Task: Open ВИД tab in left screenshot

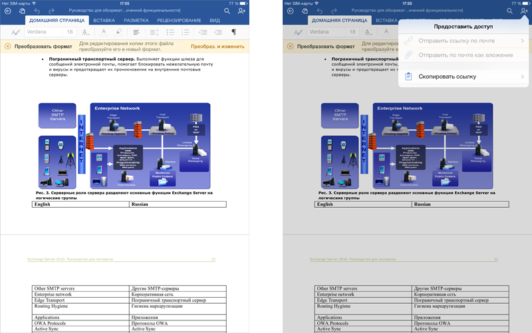Action: pyautogui.click(x=214, y=21)
